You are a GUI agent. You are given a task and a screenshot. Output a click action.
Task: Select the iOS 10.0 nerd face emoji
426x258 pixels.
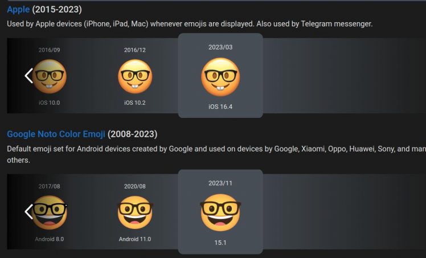pyautogui.click(x=50, y=76)
